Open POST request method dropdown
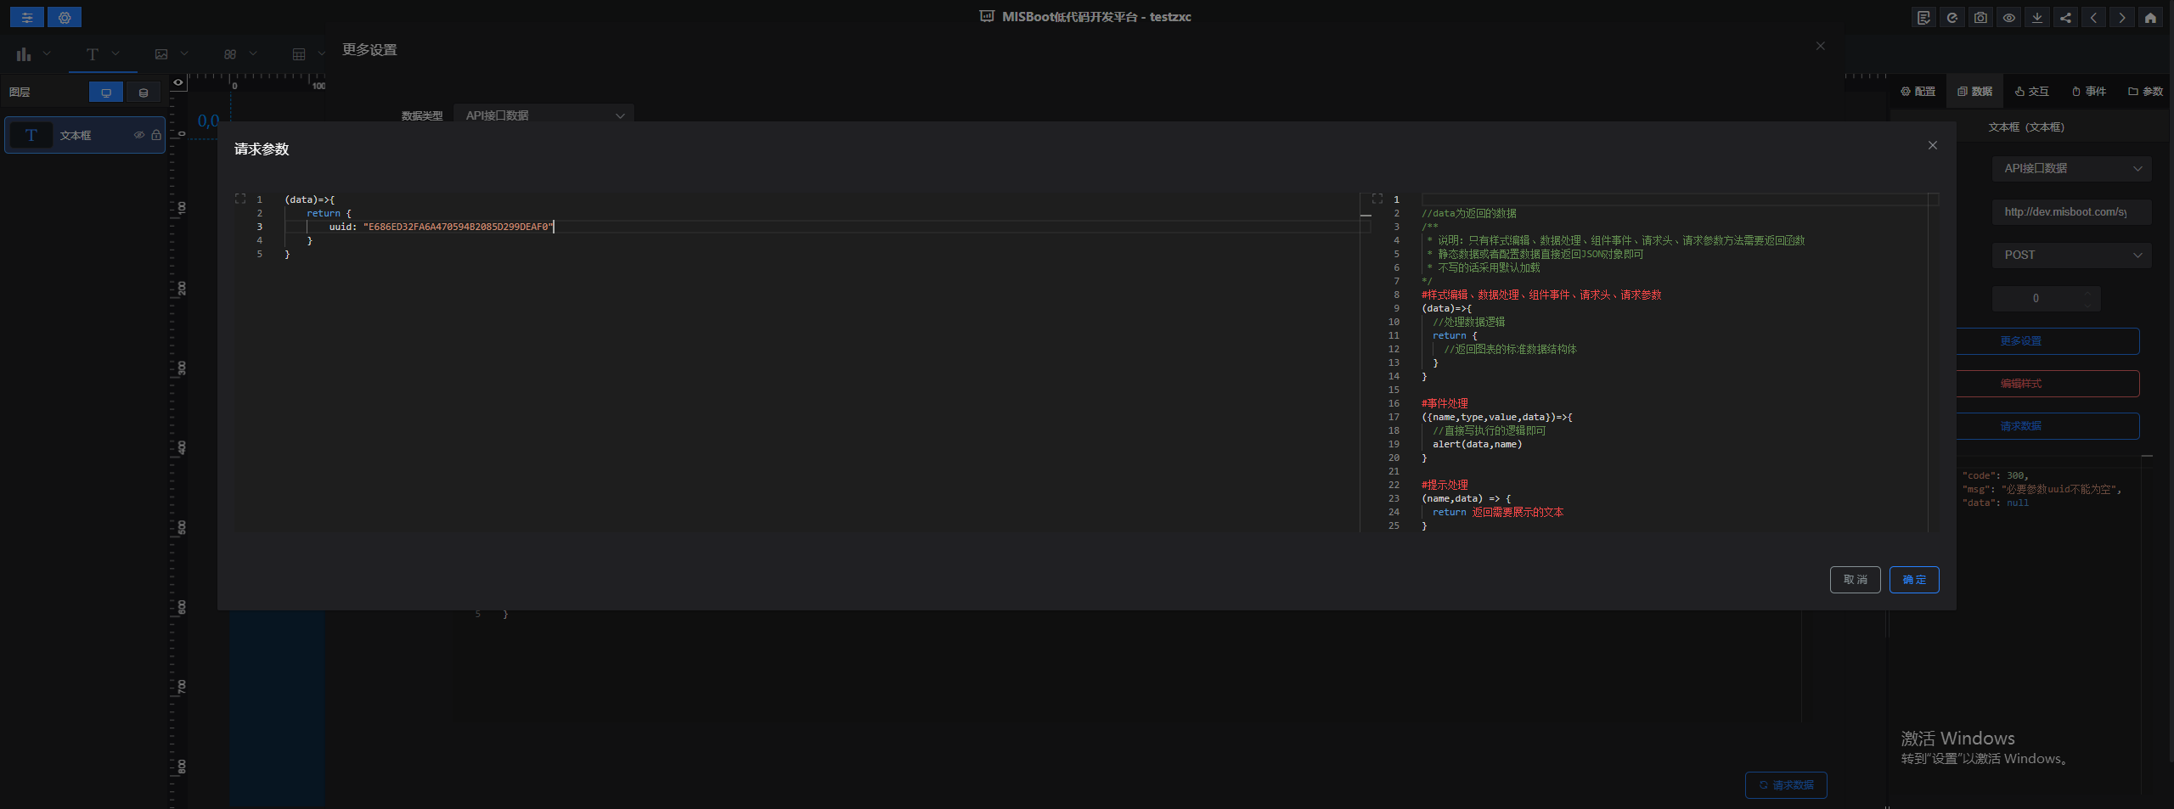 coord(2072,256)
